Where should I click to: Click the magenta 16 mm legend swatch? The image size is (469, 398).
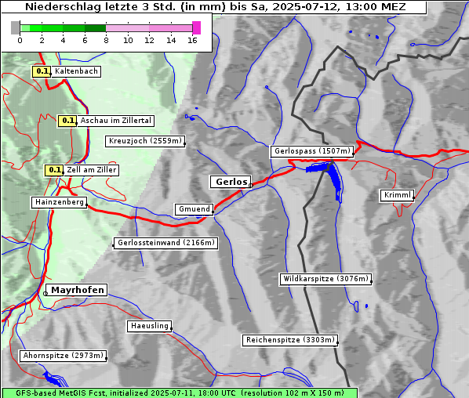click(x=197, y=27)
